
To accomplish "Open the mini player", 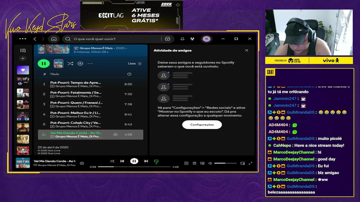I will [243, 163].
